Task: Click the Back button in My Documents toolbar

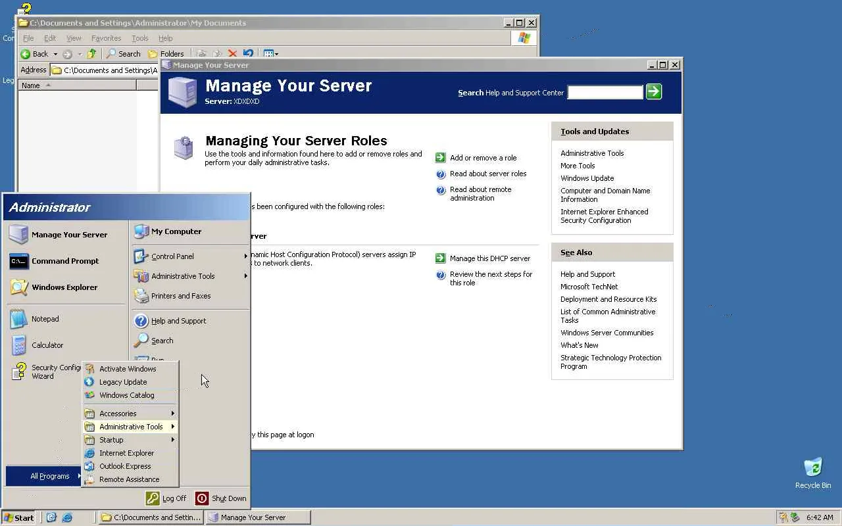Action: click(34, 54)
